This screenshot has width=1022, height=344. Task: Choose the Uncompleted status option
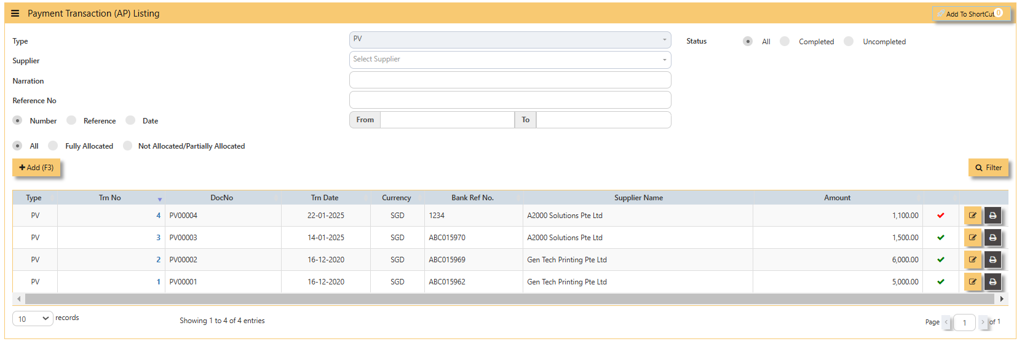849,41
